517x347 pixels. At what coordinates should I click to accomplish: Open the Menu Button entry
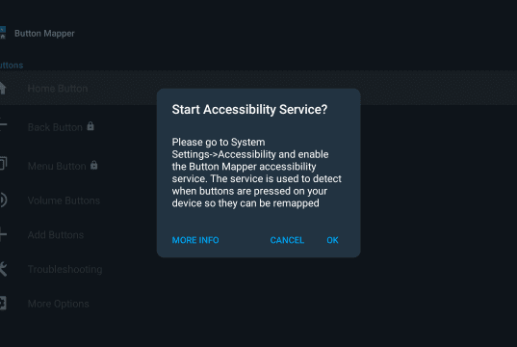pyautogui.click(x=57, y=166)
